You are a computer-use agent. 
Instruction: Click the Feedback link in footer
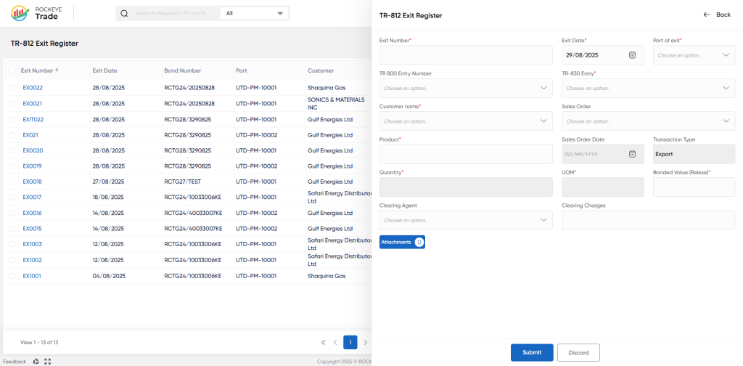pyautogui.click(x=15, y=361)
